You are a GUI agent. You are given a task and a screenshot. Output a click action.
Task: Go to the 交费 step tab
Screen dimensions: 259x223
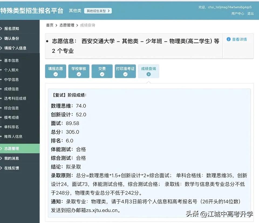102,71
